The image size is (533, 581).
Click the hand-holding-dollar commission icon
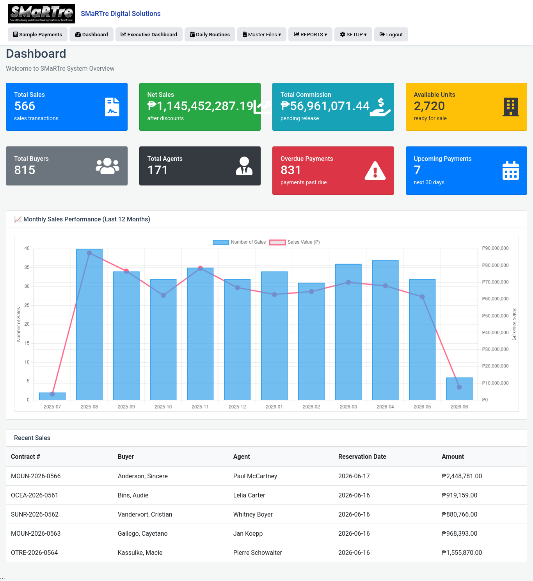click(x=380, y=107)
